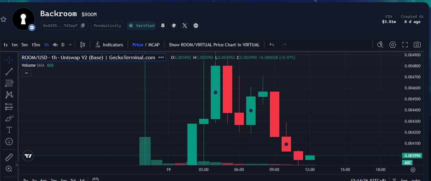Open the second round link icon left of X
Image resolution: width=431 pixels, height=181 pixels.
tap(174, 25)
